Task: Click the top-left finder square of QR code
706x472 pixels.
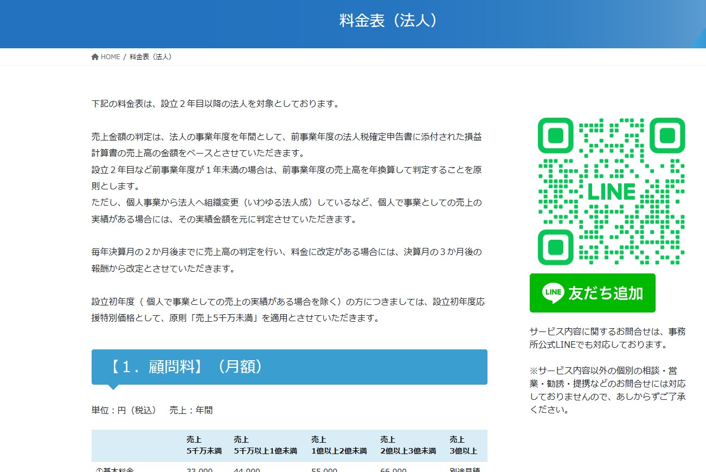Action: point(556,136)
